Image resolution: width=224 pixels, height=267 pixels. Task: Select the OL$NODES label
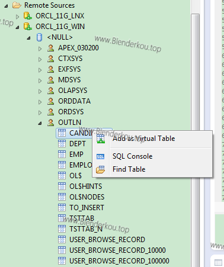tap(87, 197)
